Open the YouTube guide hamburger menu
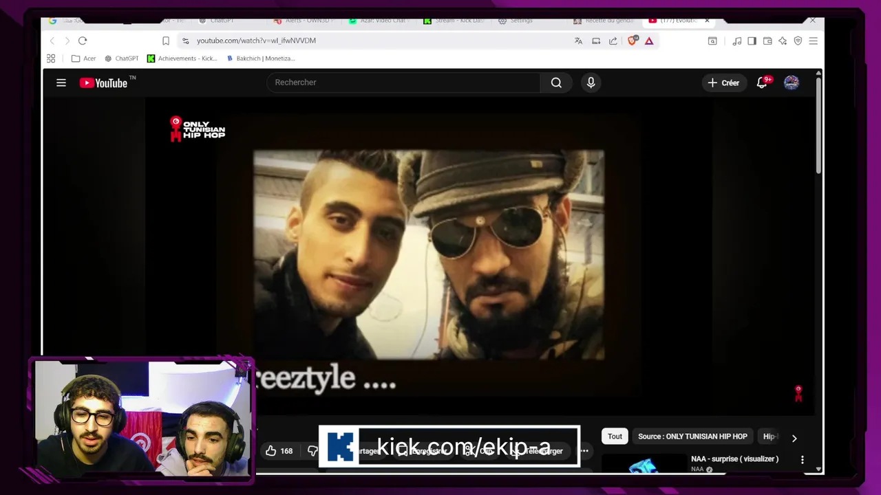Viewport: 881px width, 495px height. [61, 82]
